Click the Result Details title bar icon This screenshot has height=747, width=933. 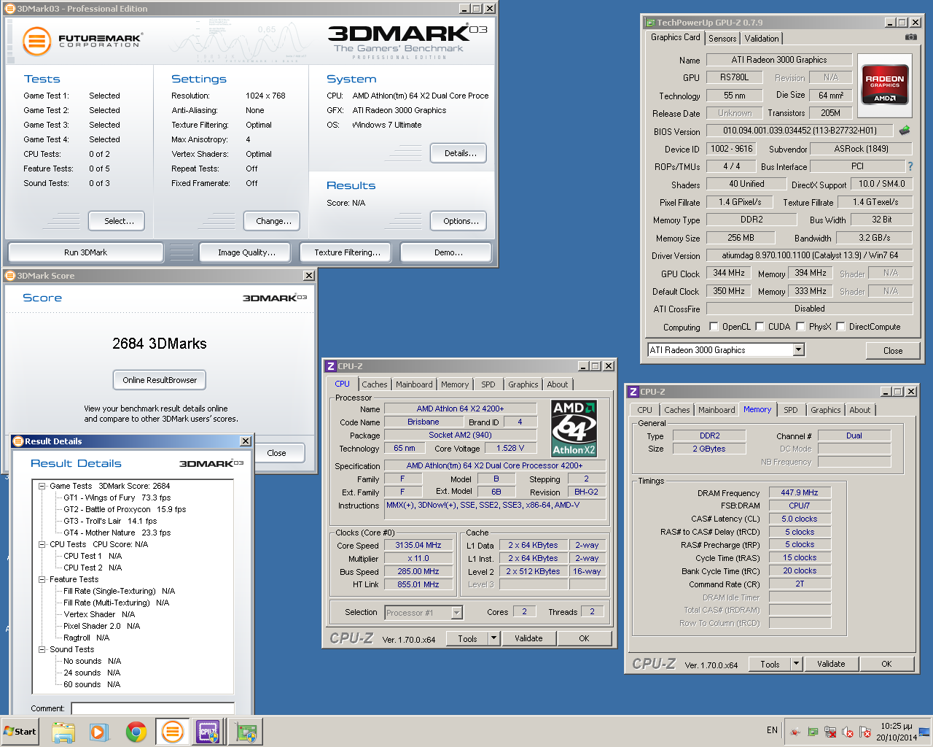point(19,441)
